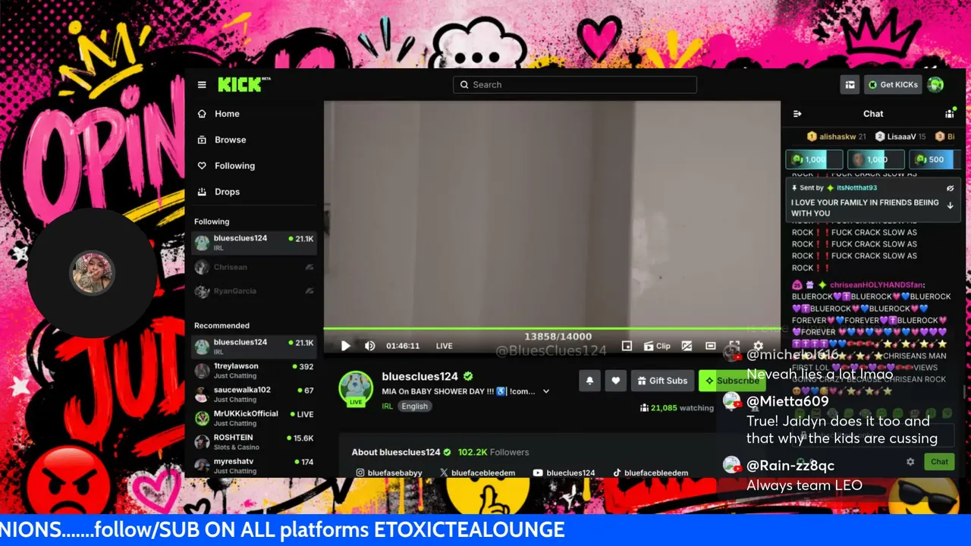Image resolution: width=971 pixels, height=546 pixels.
Task: Open recommended channel saucewalka102
Action: click(x=254, y=394)
